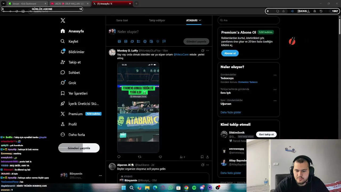Open options for Uğurcan trend
Image resolution: width=341 pixels, height=192 pixels.
tap(275, 101)
